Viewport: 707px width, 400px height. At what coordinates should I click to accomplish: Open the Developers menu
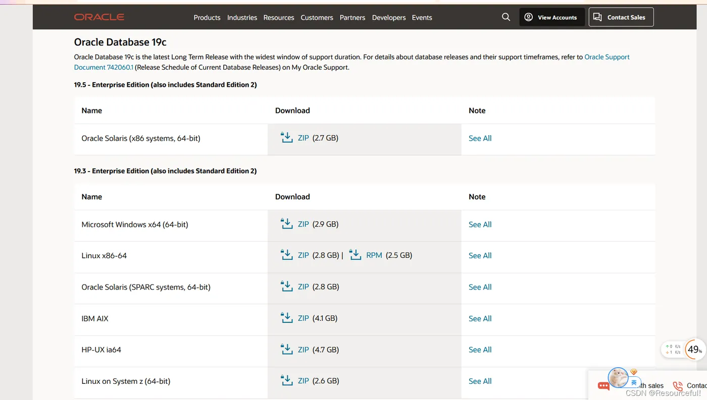pos(389,17)
